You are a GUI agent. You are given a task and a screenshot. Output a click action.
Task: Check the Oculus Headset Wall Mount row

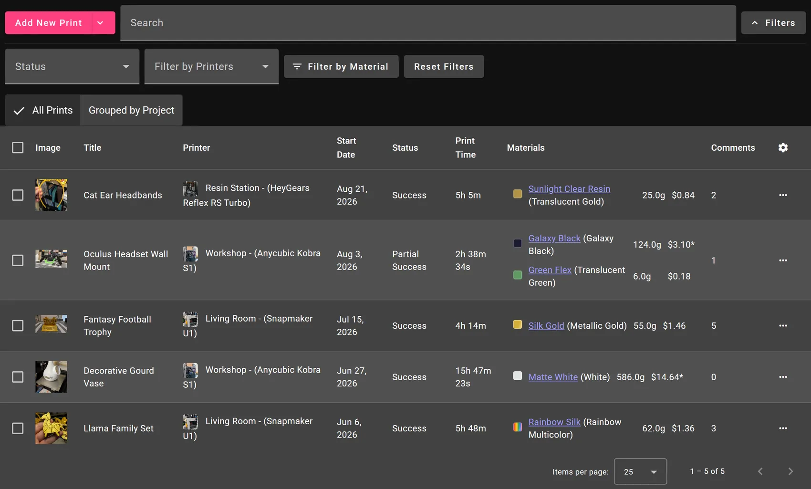18,260
